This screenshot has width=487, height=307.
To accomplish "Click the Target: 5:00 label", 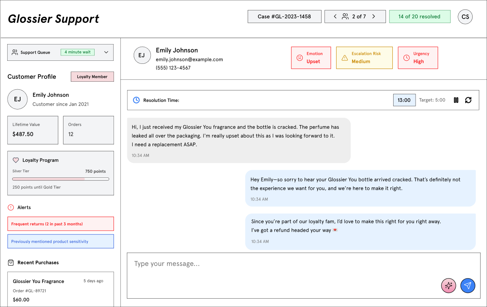I will 432,100.
